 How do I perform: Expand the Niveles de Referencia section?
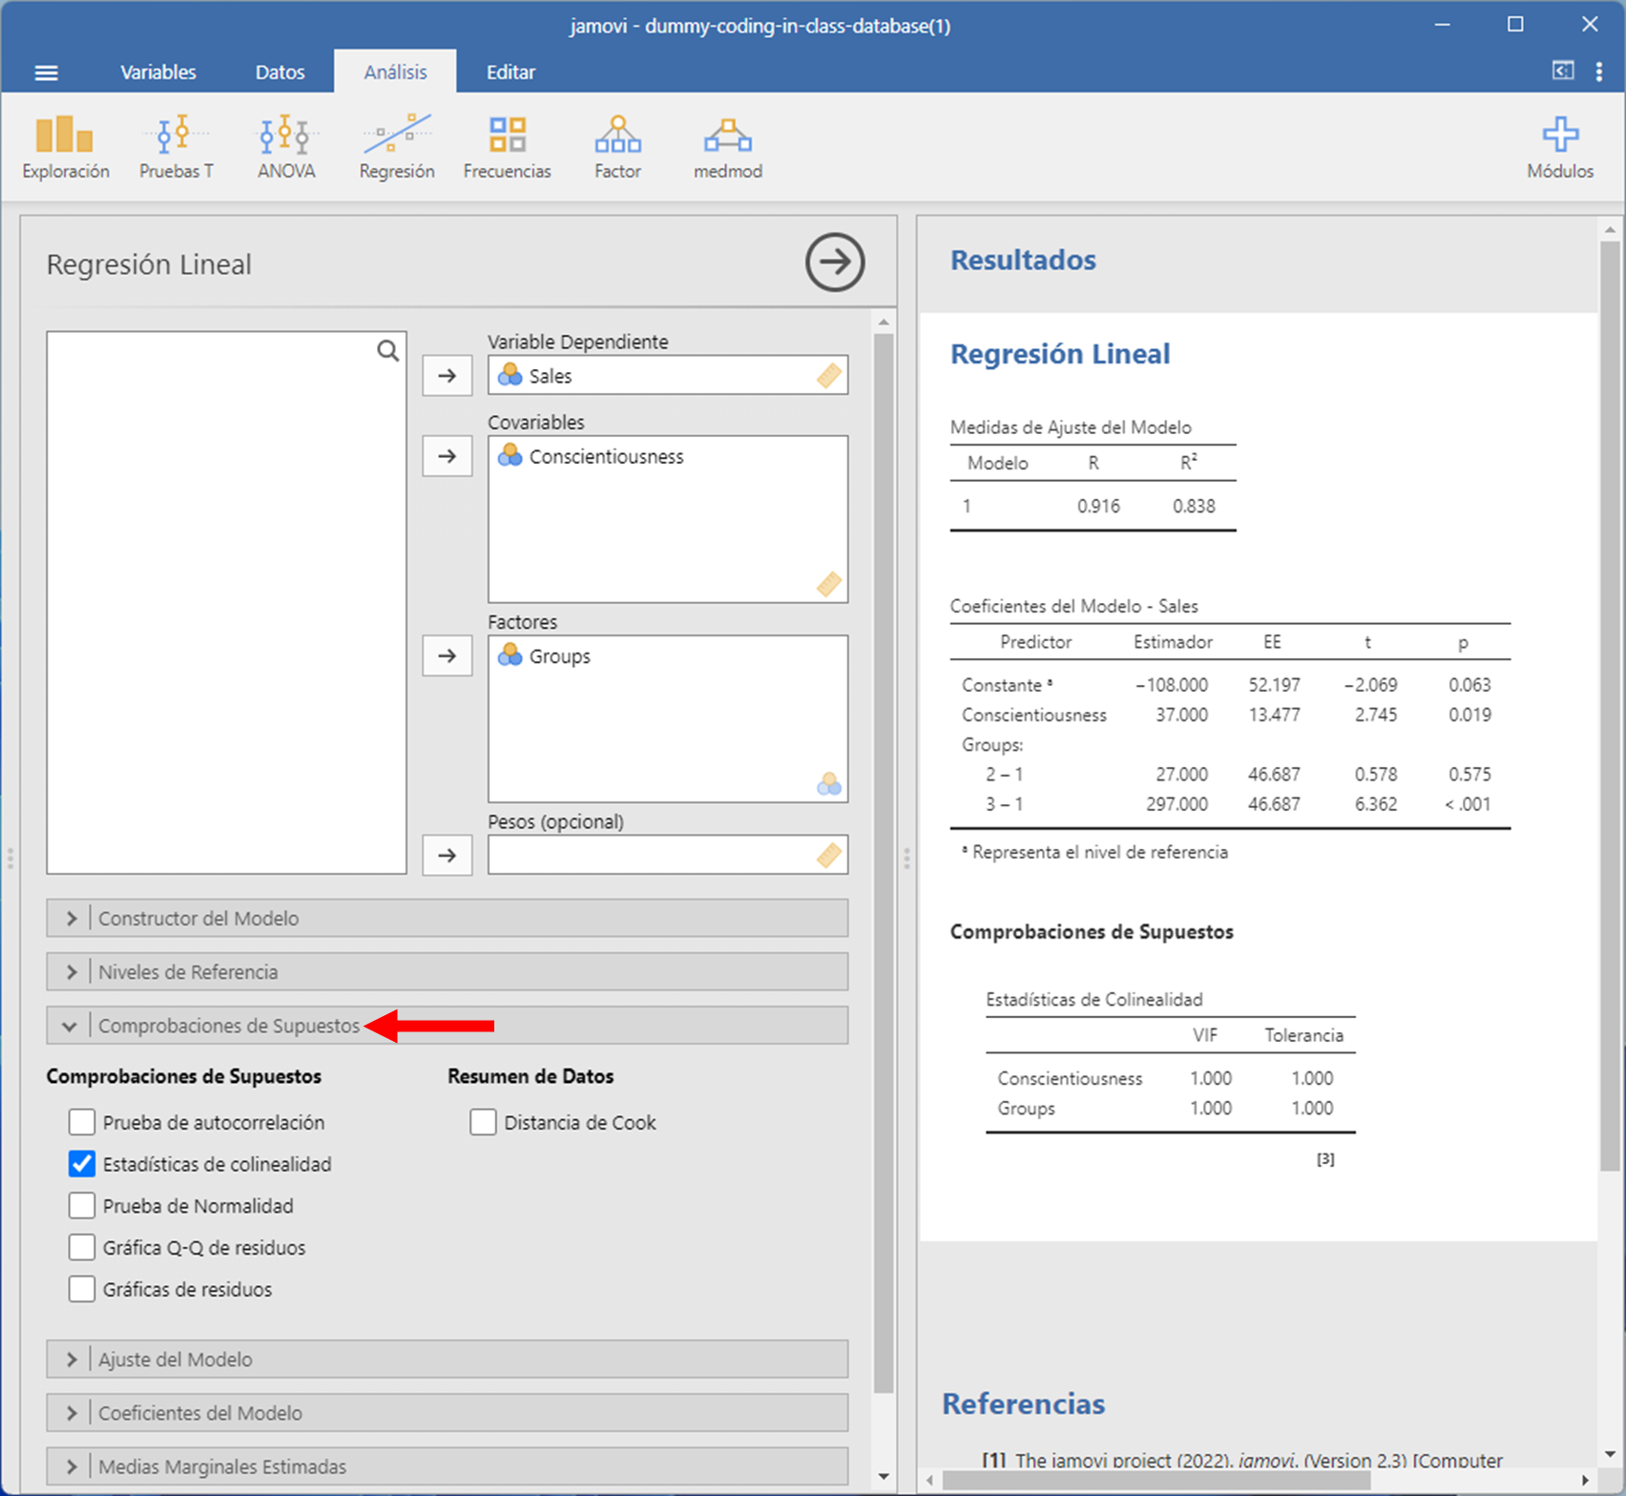447,971
